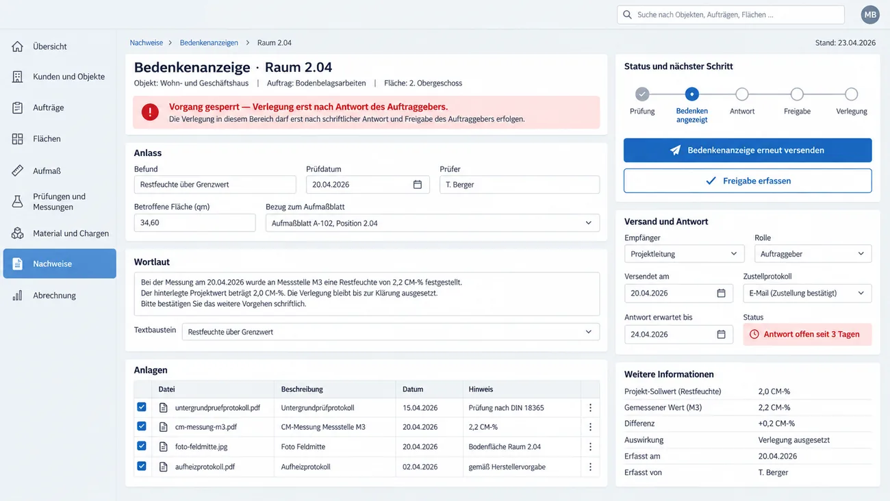Click the Bedenken angezeigt step circle
The height and width of the screenshot is (501, 890).
pos(691,94)
